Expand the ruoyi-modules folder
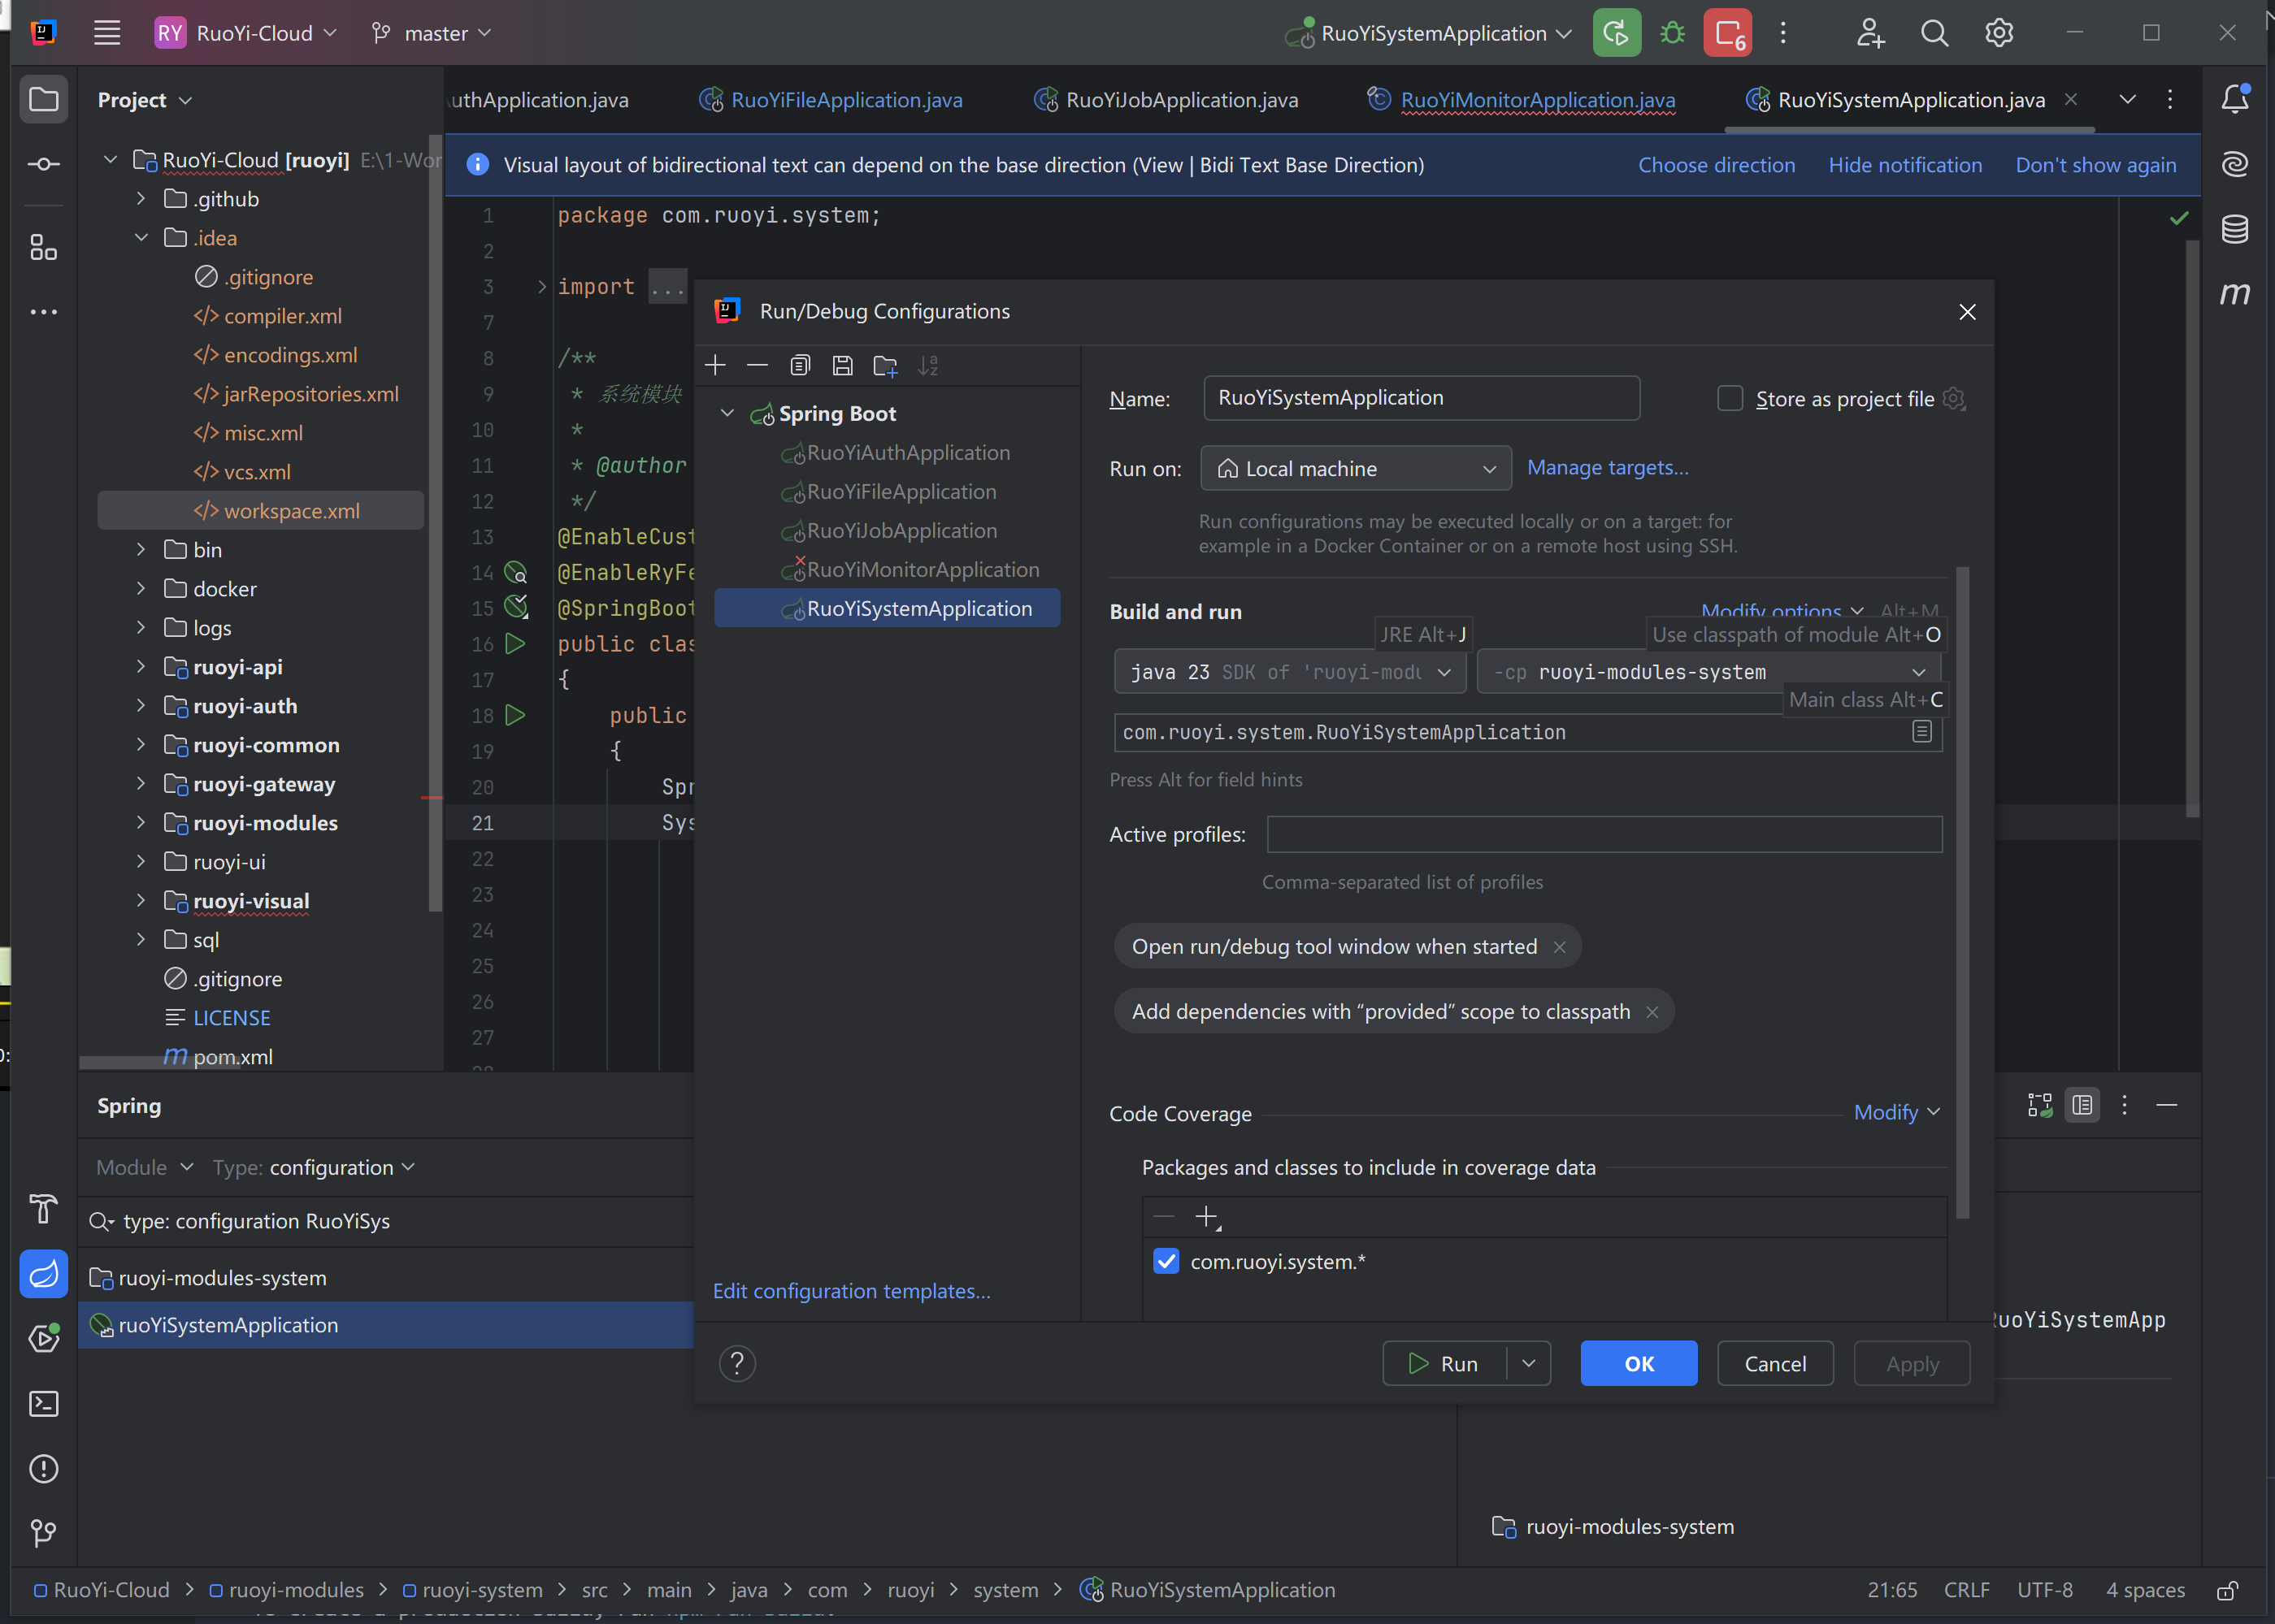The height and width of the screenshot is (1624, 2275). point(141,823)
